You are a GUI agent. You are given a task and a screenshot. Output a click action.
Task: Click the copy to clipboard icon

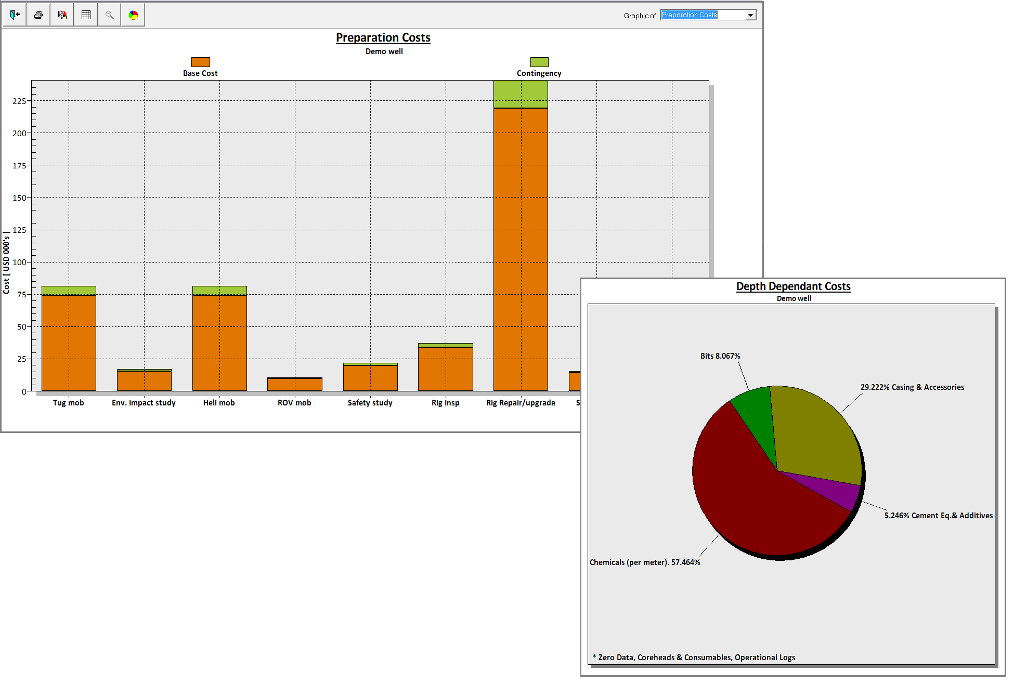point(62,15)
